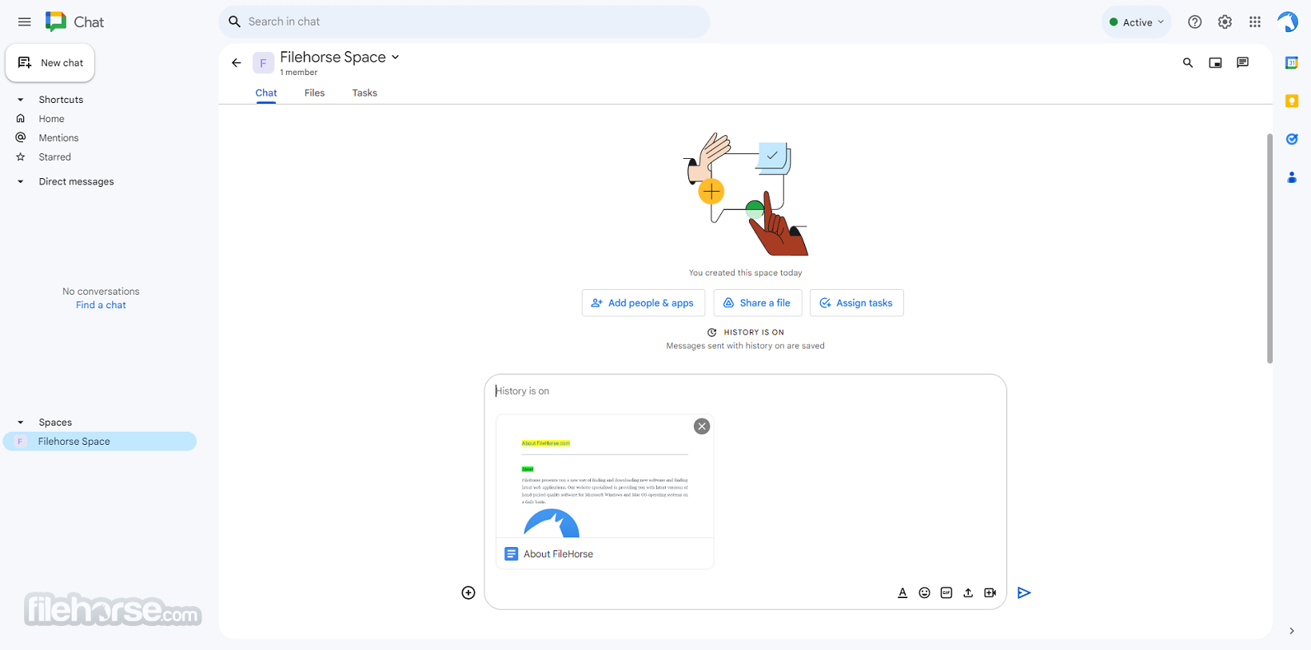Image resolution: width=1311 pixels, height=650 pixels.
Task: Open the main menu hamburger icon
Action: click(24, 22)
